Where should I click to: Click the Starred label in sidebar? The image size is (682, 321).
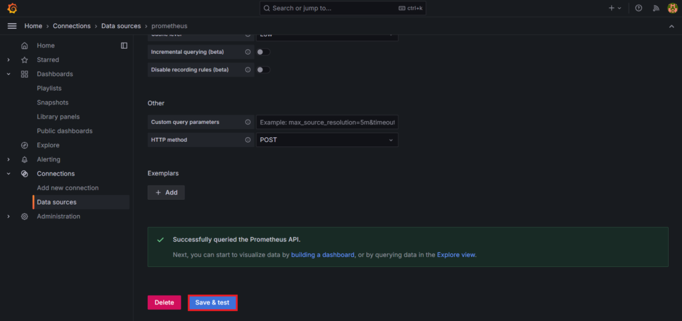pyautogui.click(x=48, y=59)
